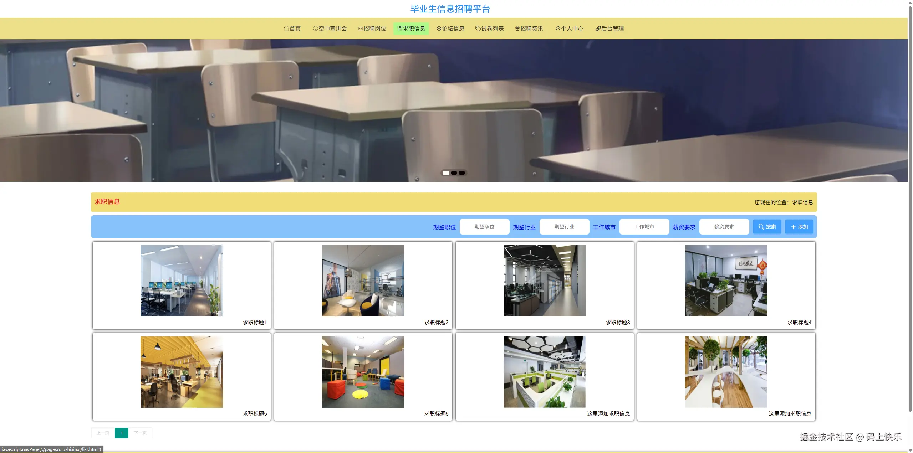Click the tag icon for 试卷列表
Screen dimensions: 913x453
478,29
